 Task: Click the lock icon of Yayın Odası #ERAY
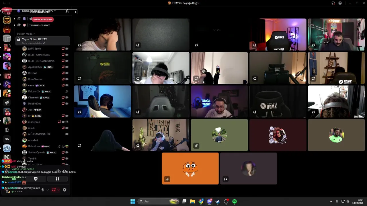[x=19, y=39]
